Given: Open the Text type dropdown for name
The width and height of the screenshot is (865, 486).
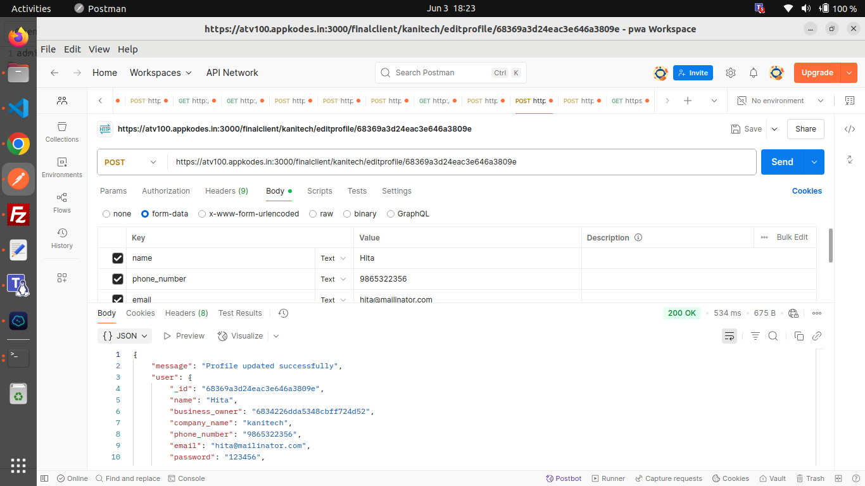Looking at the screenshot, I should (333, 258).
